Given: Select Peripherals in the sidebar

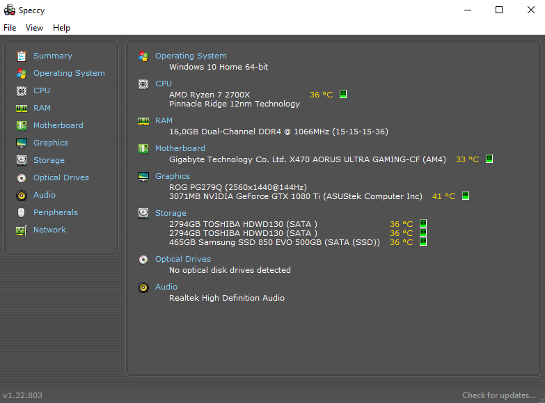Looking at the screenshot, I should [56, 212].
